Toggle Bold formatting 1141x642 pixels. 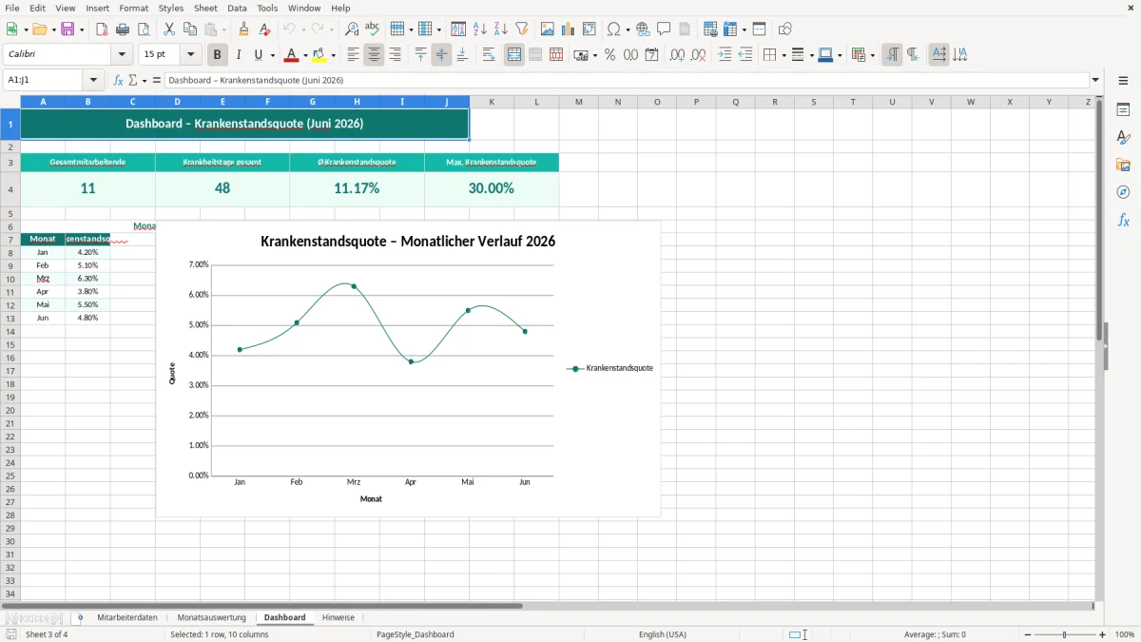(218, 55)
